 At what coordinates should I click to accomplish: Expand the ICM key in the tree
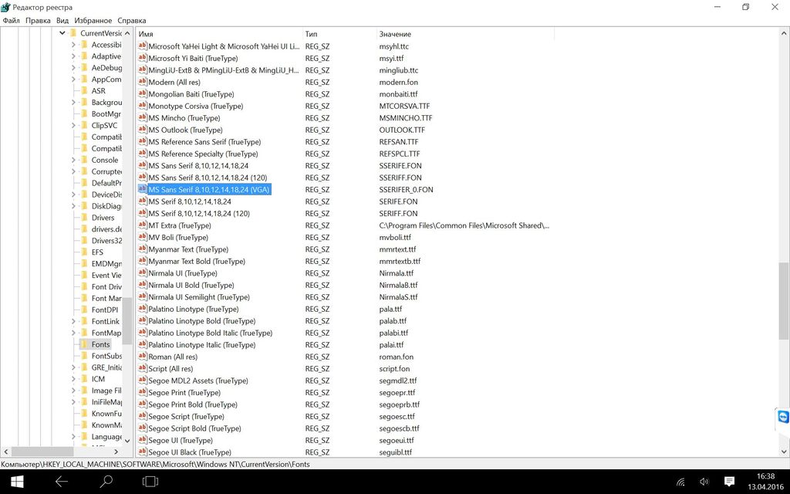click(74, 379)
